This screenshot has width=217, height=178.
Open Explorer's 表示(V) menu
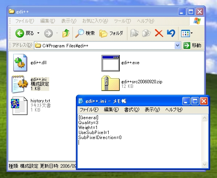[69, 21]
